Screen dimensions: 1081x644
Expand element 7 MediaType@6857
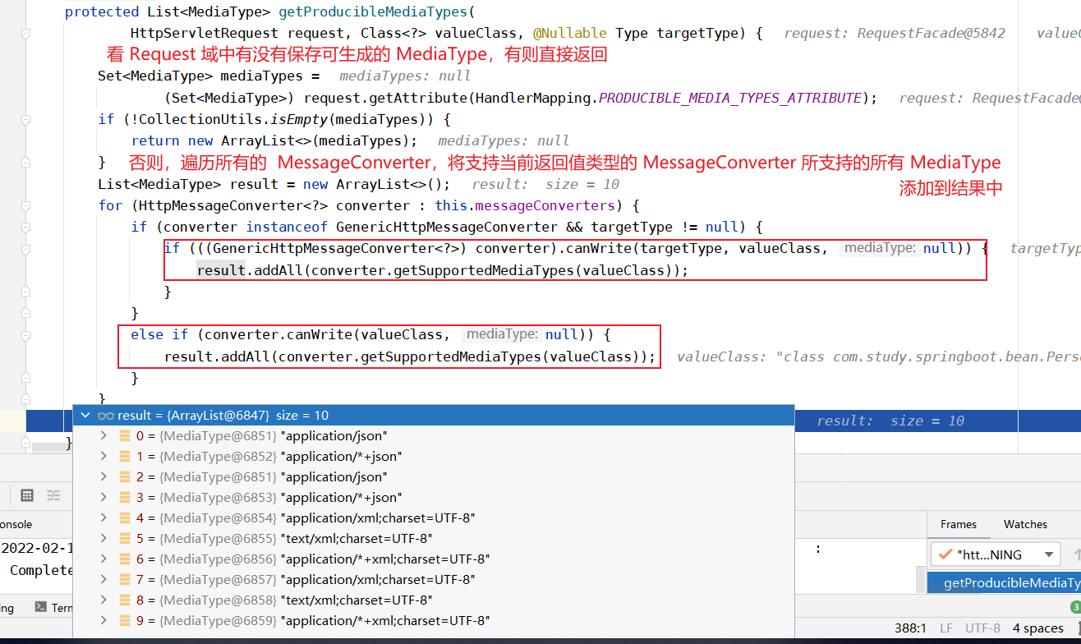click(103, 580)
